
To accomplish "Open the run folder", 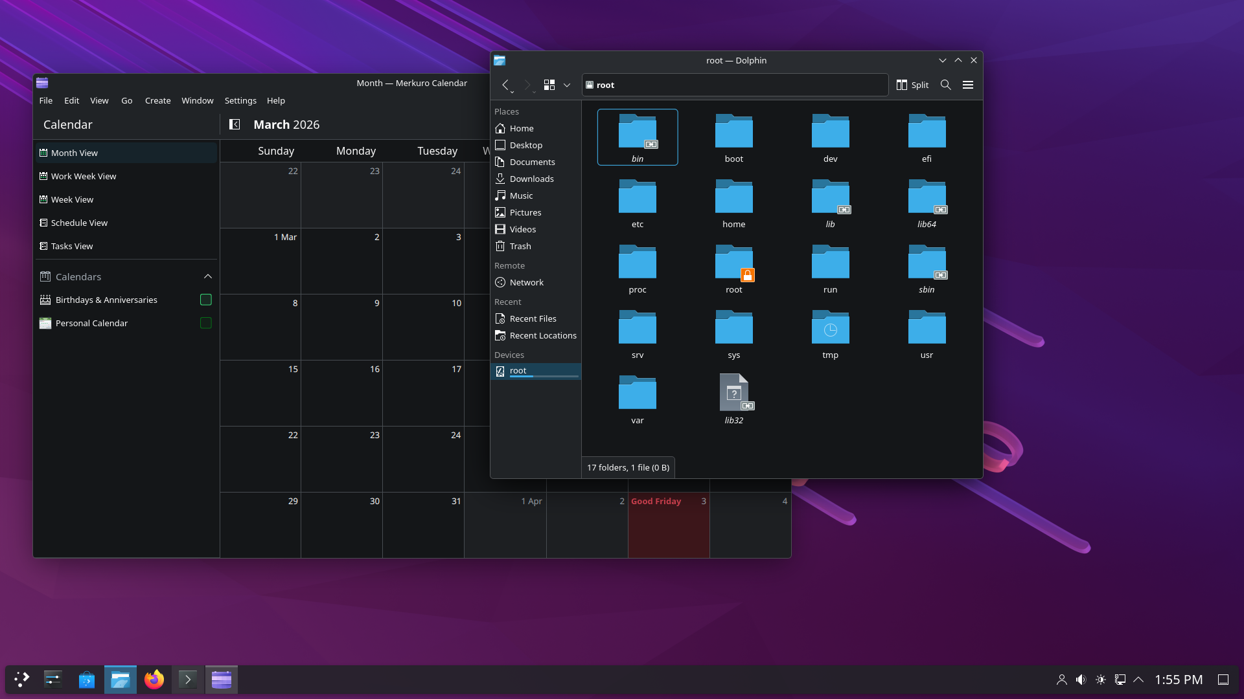I will [x=830, y=268].
